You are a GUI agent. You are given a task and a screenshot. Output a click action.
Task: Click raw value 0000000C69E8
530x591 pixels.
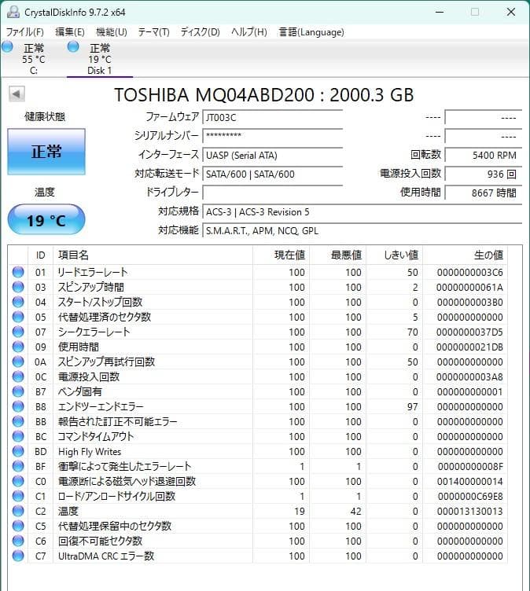coord(470,496)
